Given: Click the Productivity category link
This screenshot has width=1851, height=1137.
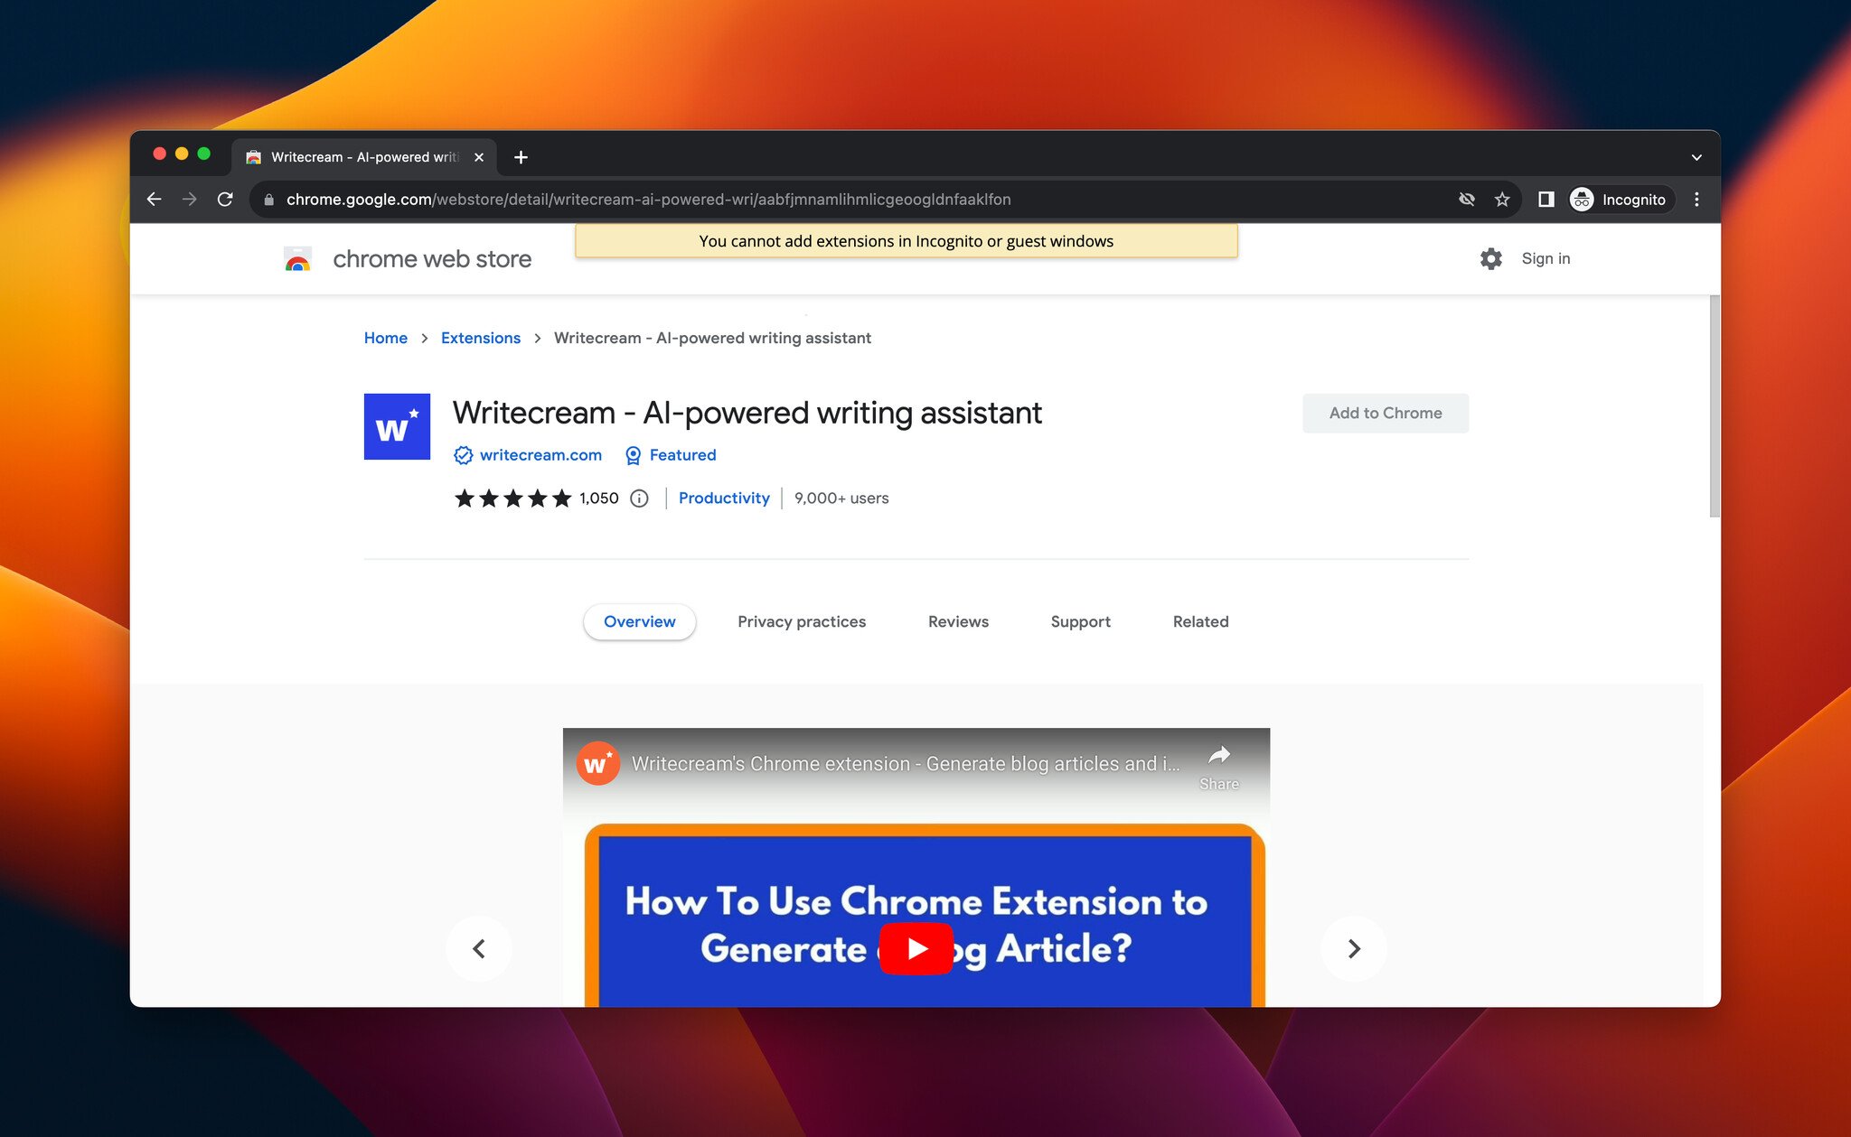Looking at the screenshot, I should (723, 498).
